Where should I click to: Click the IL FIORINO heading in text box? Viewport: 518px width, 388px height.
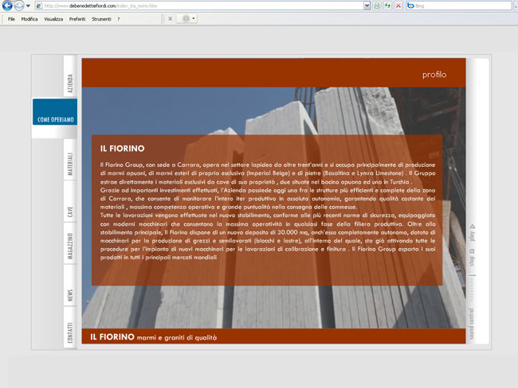click(122, 149)
